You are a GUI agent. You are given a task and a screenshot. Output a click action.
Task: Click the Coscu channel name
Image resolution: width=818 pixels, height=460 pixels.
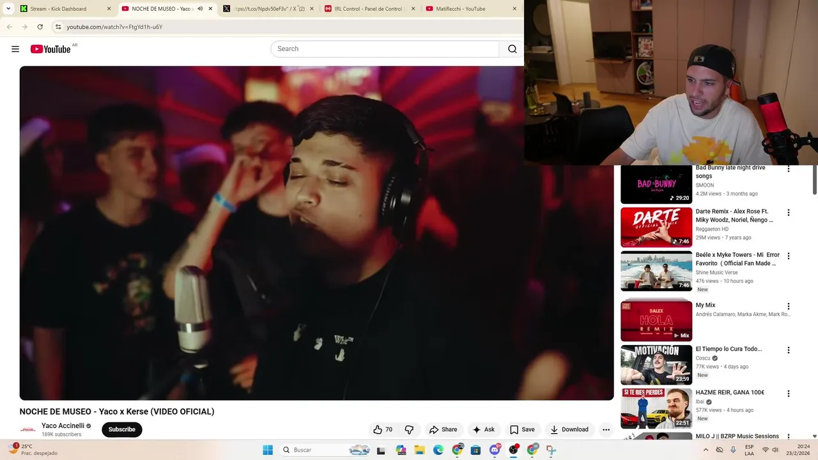[703, 358]
